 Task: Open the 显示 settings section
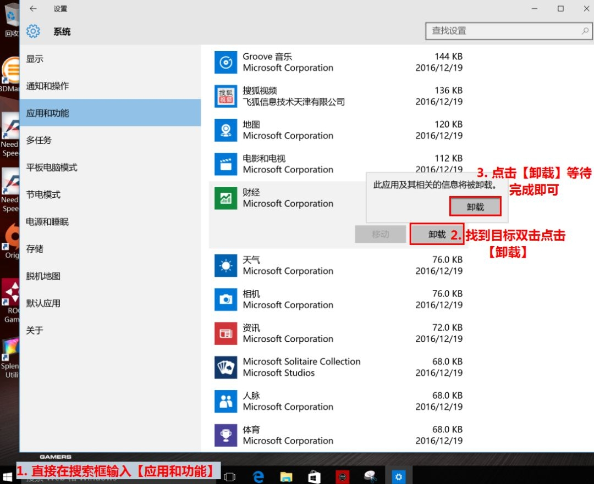(x=35, y=59)
